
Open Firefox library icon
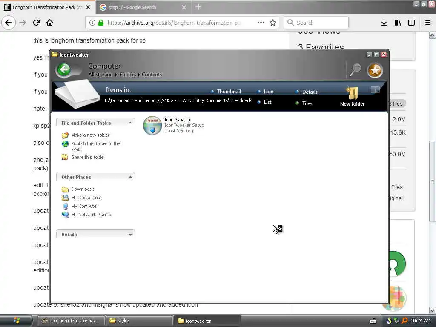pos(398,23)
